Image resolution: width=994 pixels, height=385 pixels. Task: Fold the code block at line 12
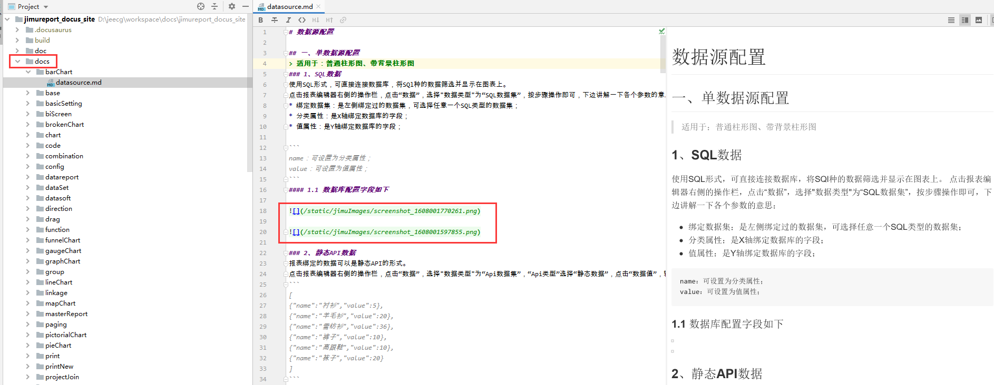click(x=286, y=148)
